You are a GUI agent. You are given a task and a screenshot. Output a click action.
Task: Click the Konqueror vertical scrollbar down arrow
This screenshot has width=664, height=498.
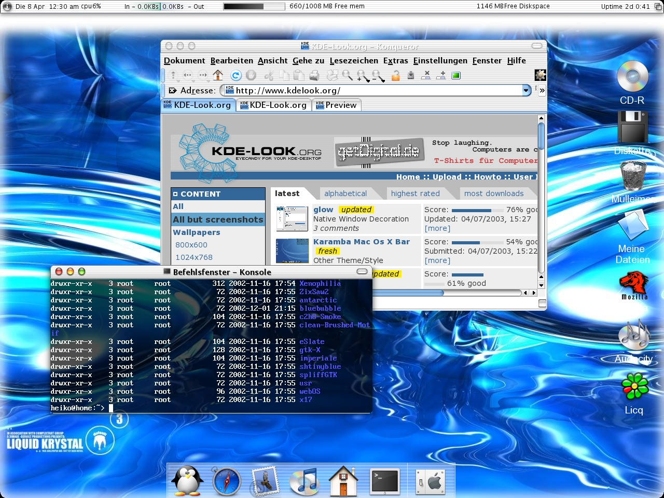coord(542,285)
